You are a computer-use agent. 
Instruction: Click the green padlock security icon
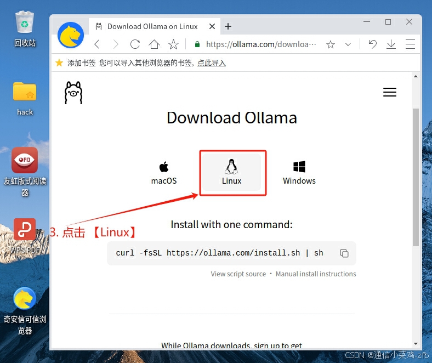tap(197, 44)
